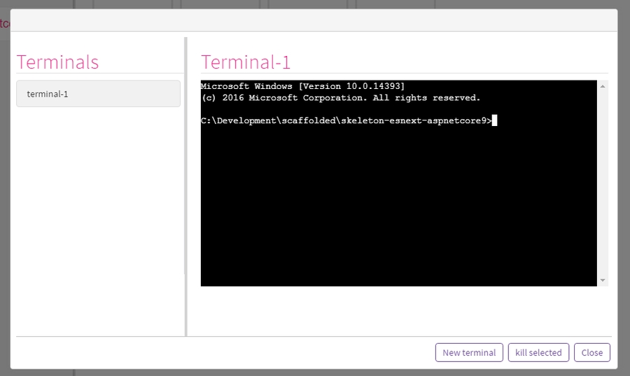Click the Microsoft Corporation copyright line

(340, 98)
